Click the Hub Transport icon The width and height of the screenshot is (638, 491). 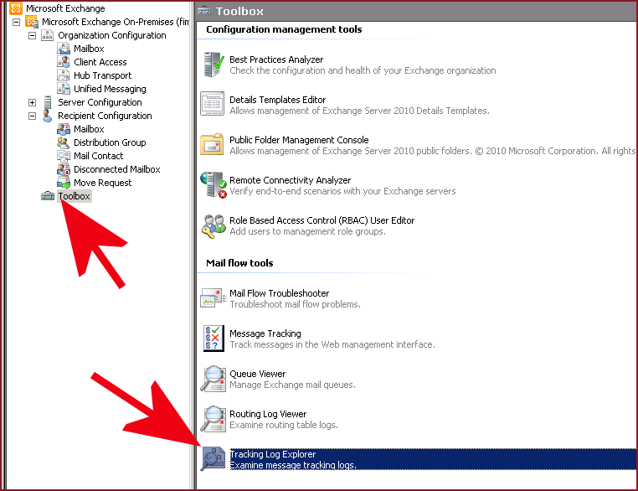(x=64, y=75)
